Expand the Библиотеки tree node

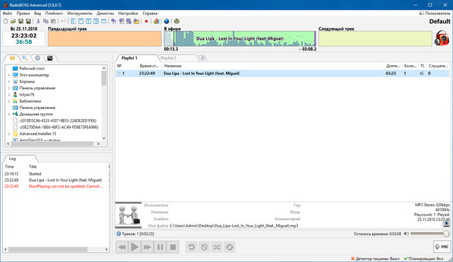(9, 101)
